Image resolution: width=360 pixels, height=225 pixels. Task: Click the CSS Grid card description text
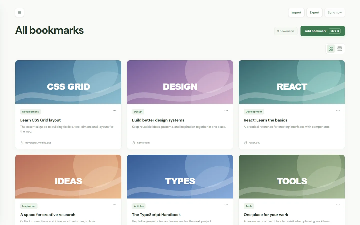pos(67,129)
